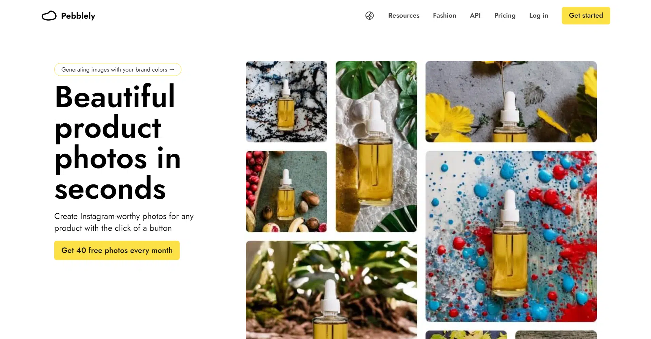Open the Pricing page
The image size is (651, 339).
pos(505,16)
